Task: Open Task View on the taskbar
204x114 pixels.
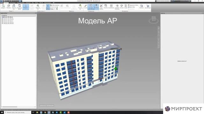Action: click(x=33, y=112)
